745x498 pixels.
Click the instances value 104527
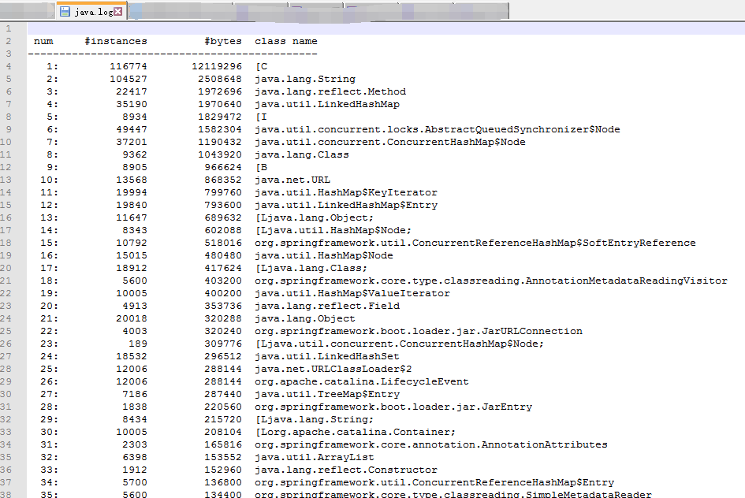129,79
